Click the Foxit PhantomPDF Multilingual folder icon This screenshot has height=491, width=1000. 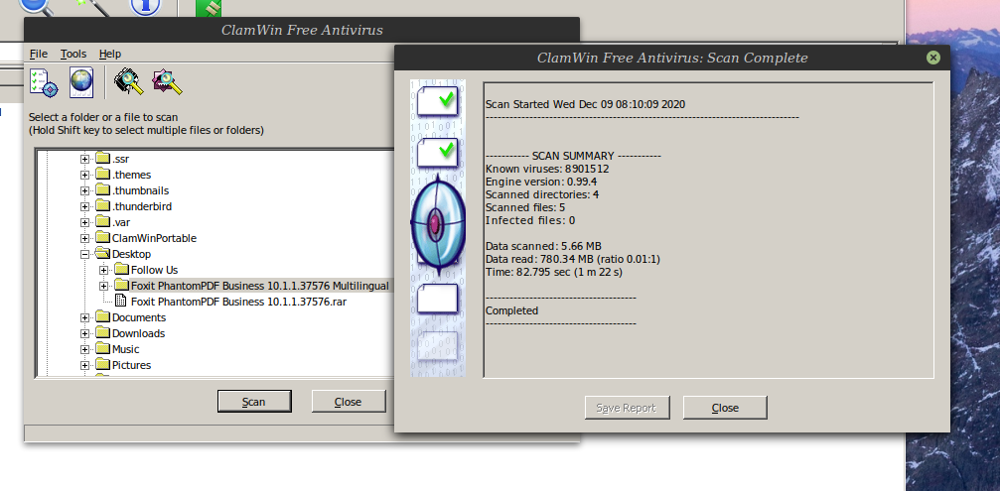122,286
